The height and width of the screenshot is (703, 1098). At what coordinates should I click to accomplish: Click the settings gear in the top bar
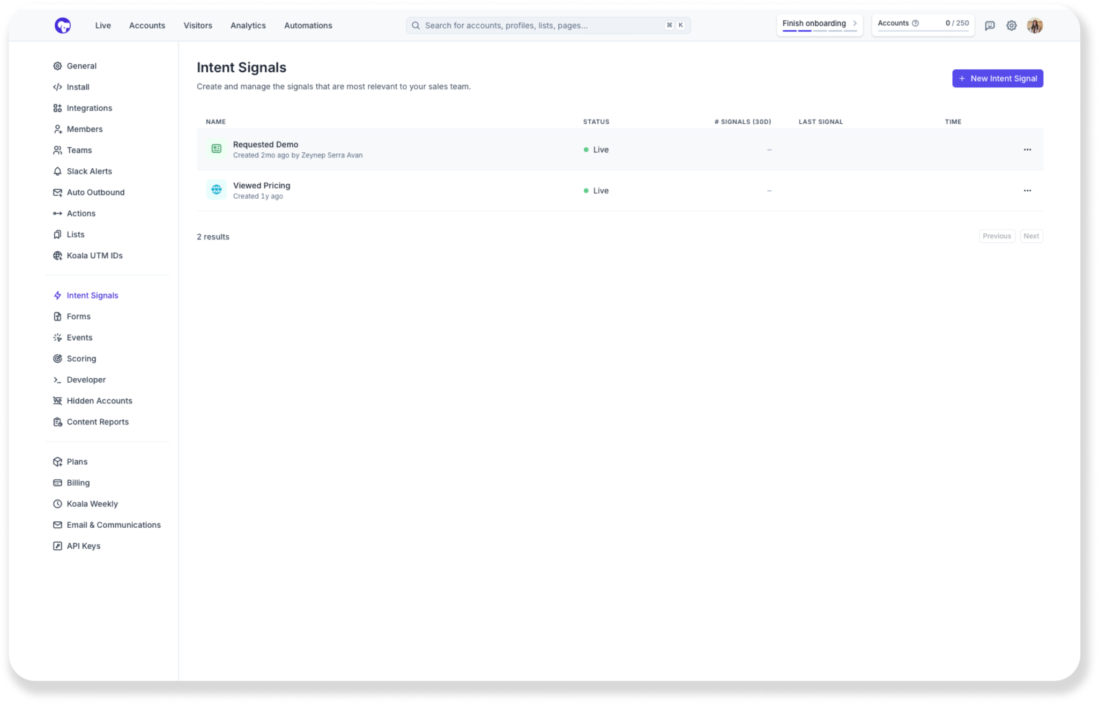point(1012,25)
